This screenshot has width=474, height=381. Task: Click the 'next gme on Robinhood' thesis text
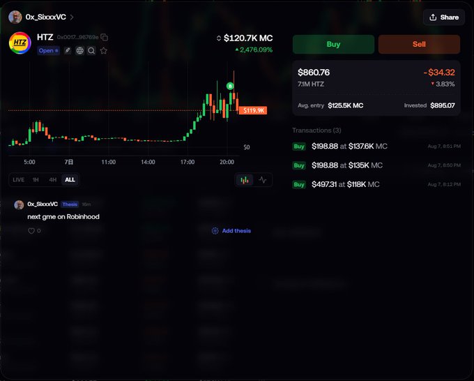tap(63, 217)
